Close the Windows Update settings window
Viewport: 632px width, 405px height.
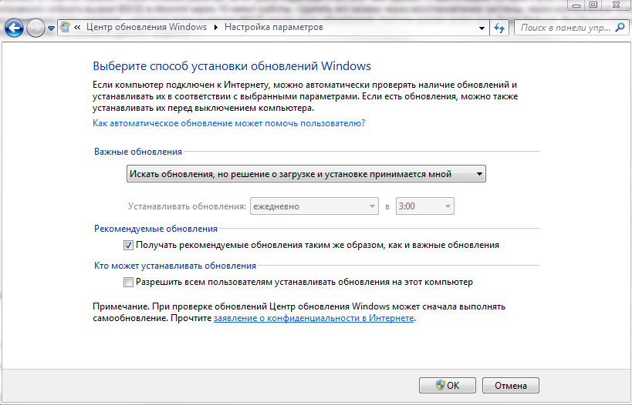click(x=617, y=5)
